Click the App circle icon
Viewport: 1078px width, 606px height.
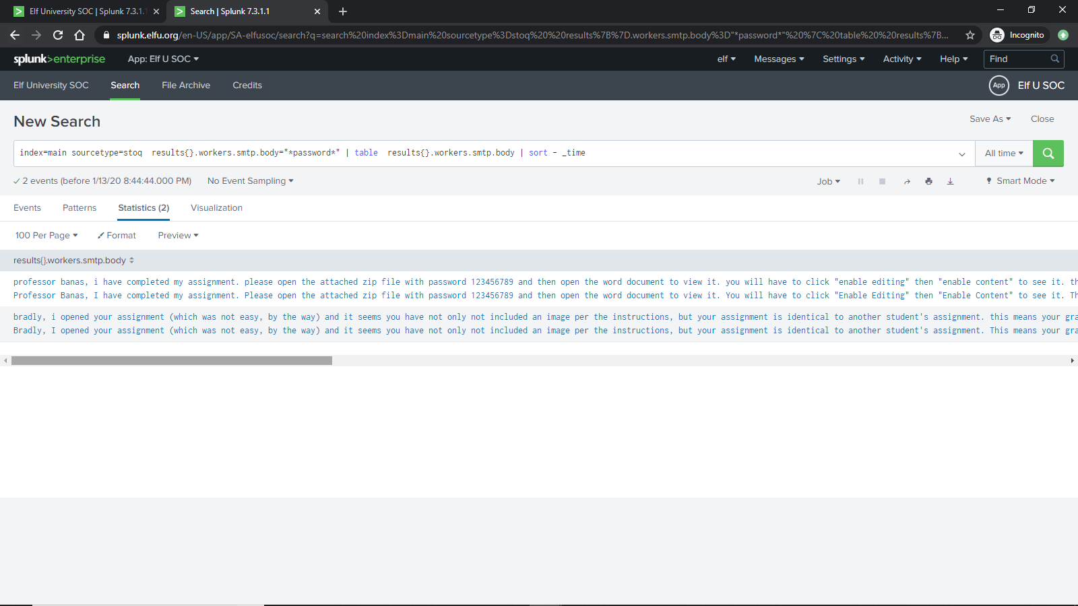[x=998, y=86]
